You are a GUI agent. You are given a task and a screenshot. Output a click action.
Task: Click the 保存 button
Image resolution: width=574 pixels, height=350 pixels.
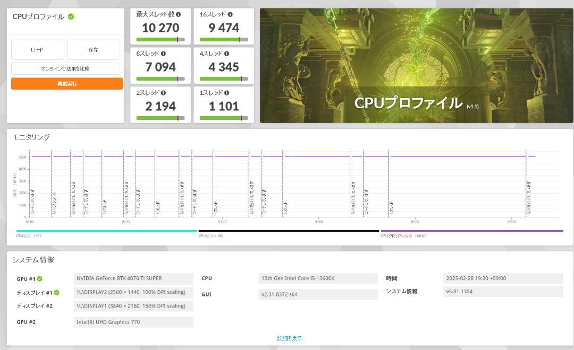[x=94, y=50]
